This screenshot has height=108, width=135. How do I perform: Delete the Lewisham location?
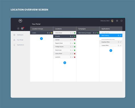71,57
